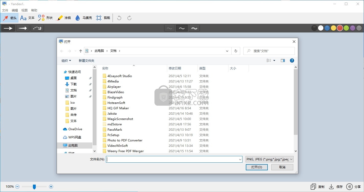Select the Text (文本) tool
Viewport: 364px width, 192px height.
[x=27, y=18]
